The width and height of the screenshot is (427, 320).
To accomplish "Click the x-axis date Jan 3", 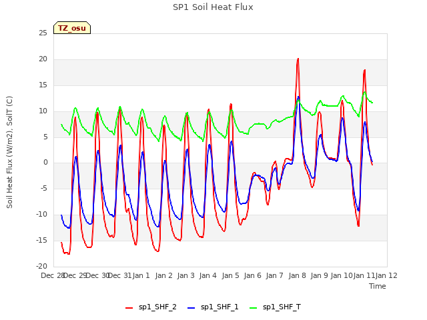I will pos(186,275).
